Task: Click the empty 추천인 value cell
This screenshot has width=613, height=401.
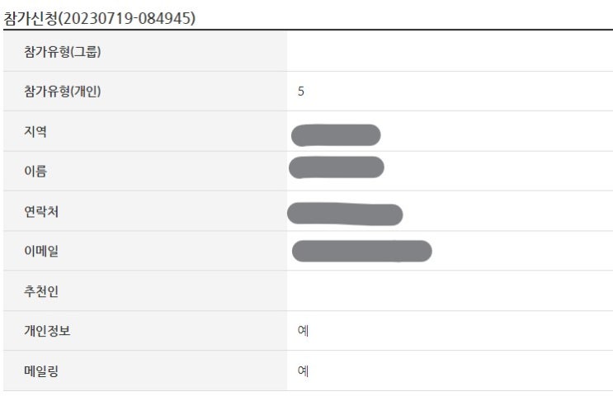Action: point(450,291)
